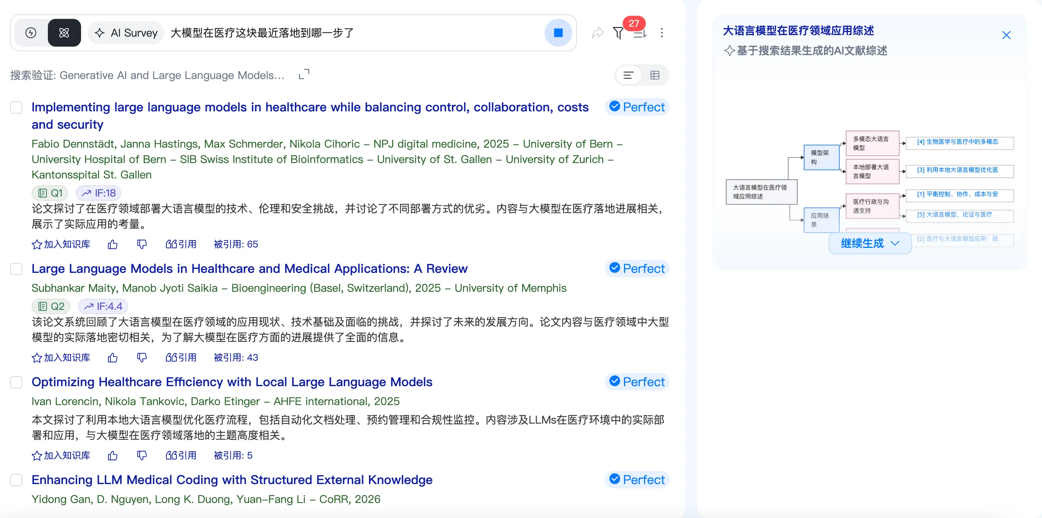Viewport: 1042px width, 518px height.
Task: Tick the checkbox for Implementing large language models paper
Action: click(x=16, y=108)
